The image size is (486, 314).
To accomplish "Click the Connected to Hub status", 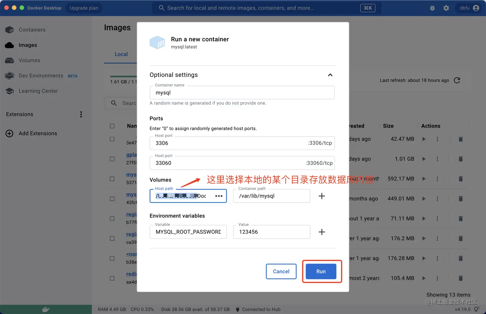I will (258, 310).
